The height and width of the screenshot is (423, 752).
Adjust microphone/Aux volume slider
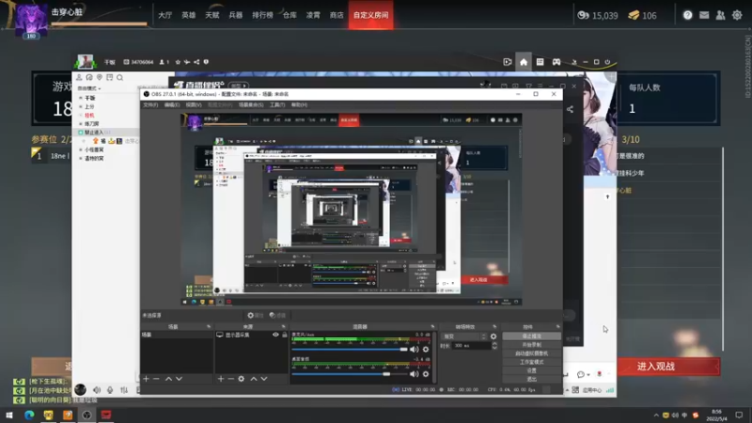tap(350, 349)
